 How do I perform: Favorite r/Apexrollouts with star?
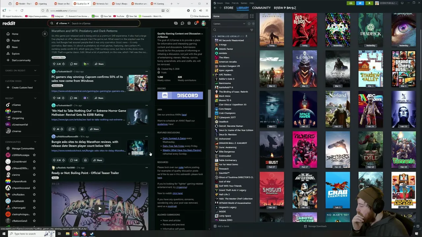point(34,181)
